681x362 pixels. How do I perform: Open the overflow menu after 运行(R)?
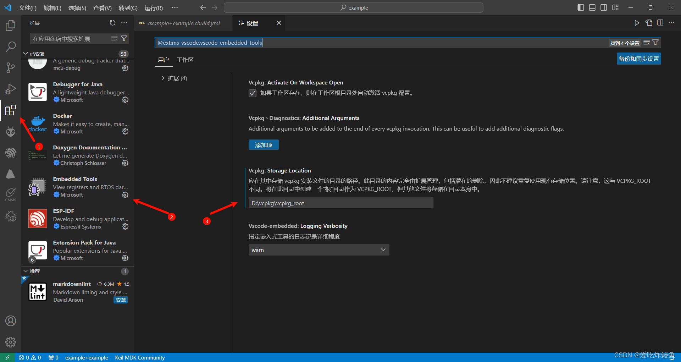pyautogui.click(x=175, y=7)
